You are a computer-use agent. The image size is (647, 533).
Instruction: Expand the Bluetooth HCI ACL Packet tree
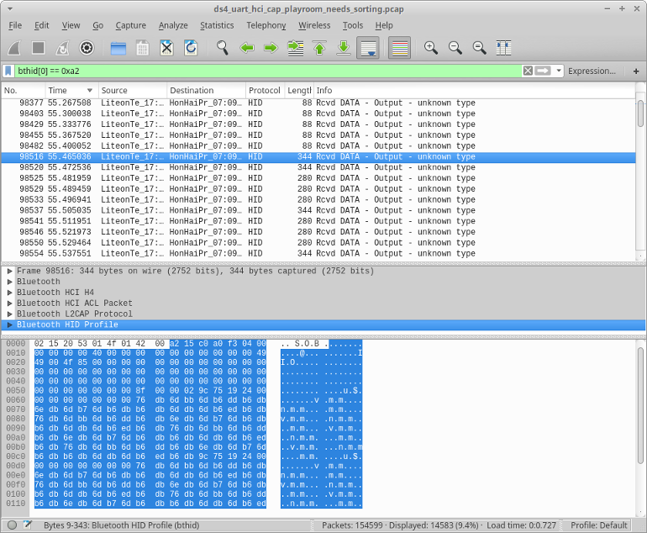coord(10,303)
